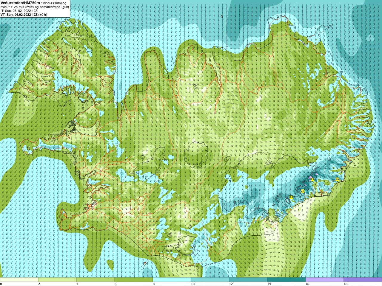382x286 pixels.
Task: Select the 6–8 m/s olive green legend swatch
Action: pos(134,280)
